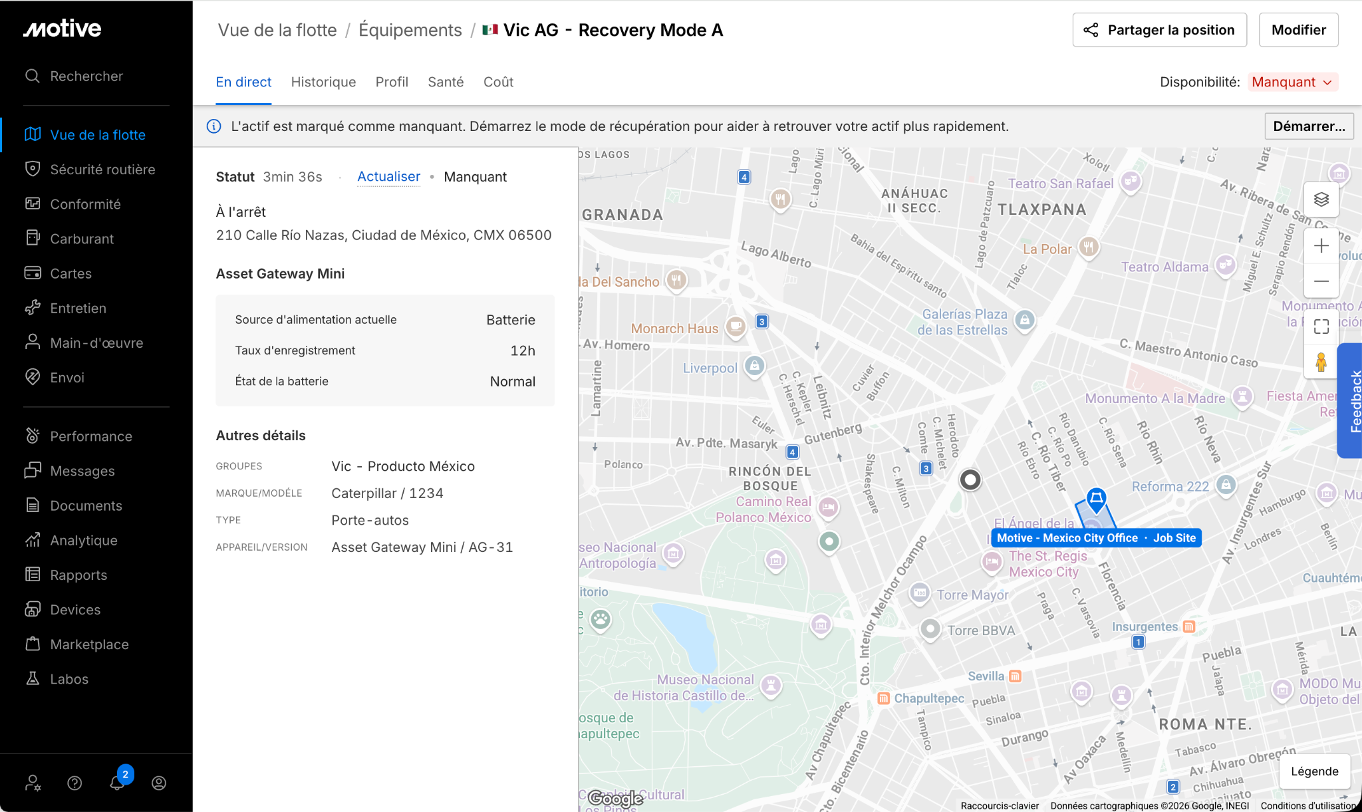Open the user profile icon
This screenshot has height=812, width=1362.
click(159, 783)
